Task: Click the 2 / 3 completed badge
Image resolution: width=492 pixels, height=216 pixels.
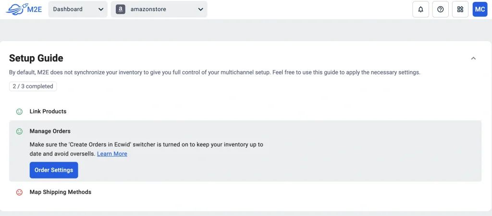Action: coord(33,86)
